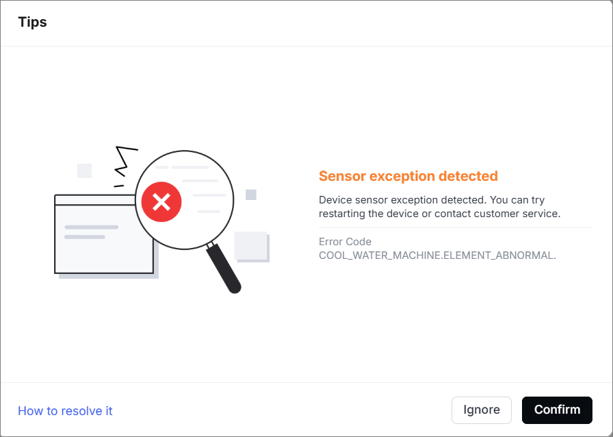The image size is (613, 437).
Task: Click the gray placeholder lines in illustrated window
Action: (90, 232)
